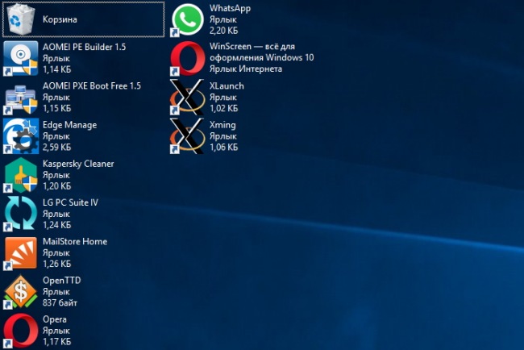Click the "Kaspersky Cleaner" name text
This screenshot has height=350, width=524.
pyautogui.click(x=78, y=164)
